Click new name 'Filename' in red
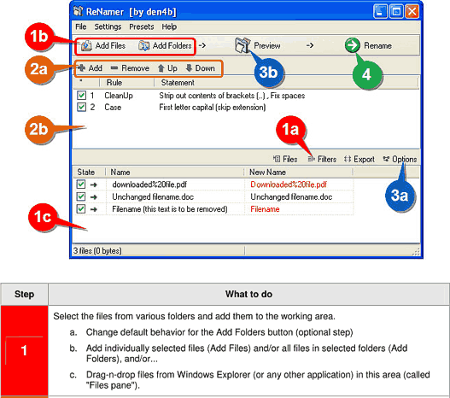450x398 pixels. pyautogui.click(x=265, y=209)
